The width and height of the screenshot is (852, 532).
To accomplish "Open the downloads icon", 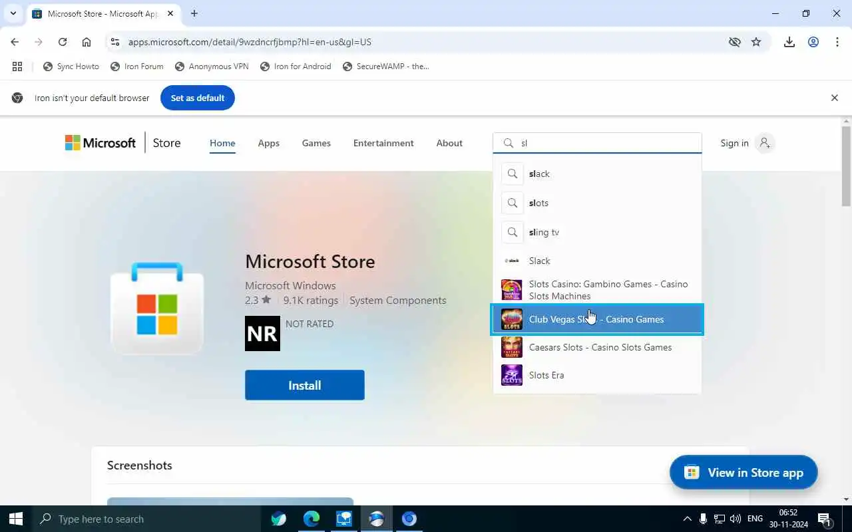I will 789,42.
